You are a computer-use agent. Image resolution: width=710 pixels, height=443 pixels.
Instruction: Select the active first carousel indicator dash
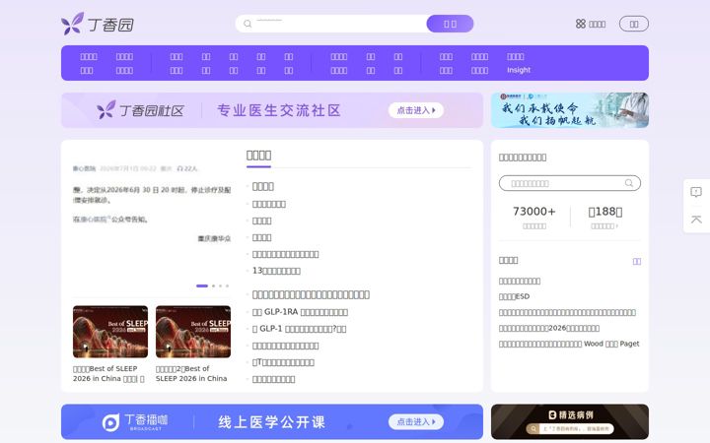click(x=202, y=285)
